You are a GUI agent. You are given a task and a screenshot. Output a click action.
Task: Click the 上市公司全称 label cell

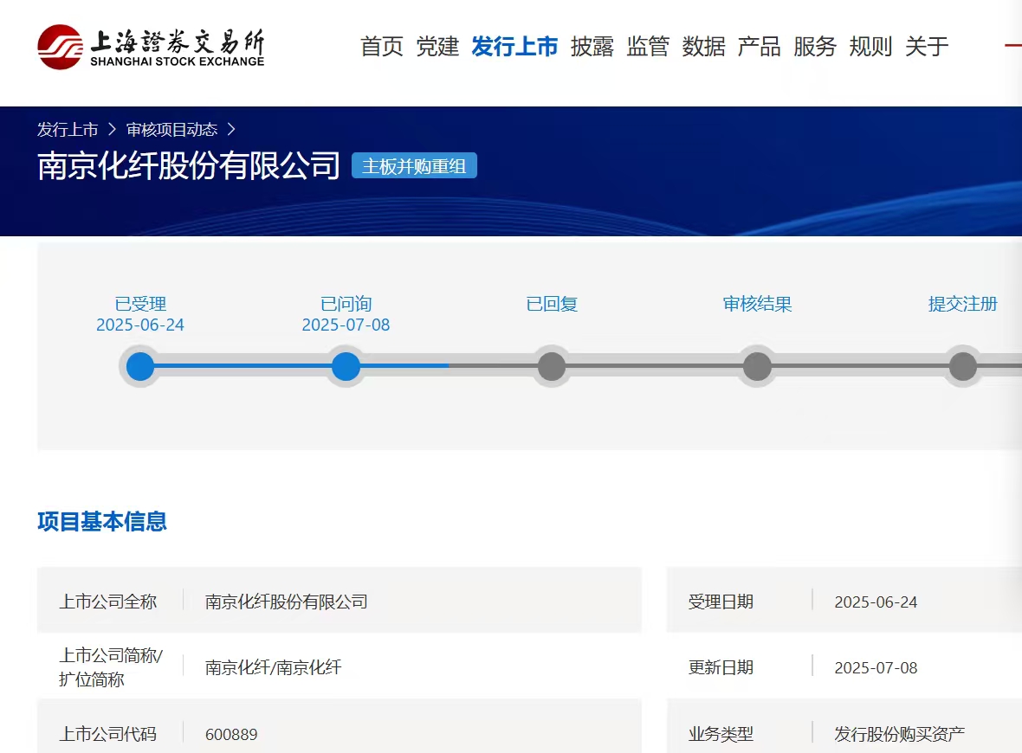(108, 602)
